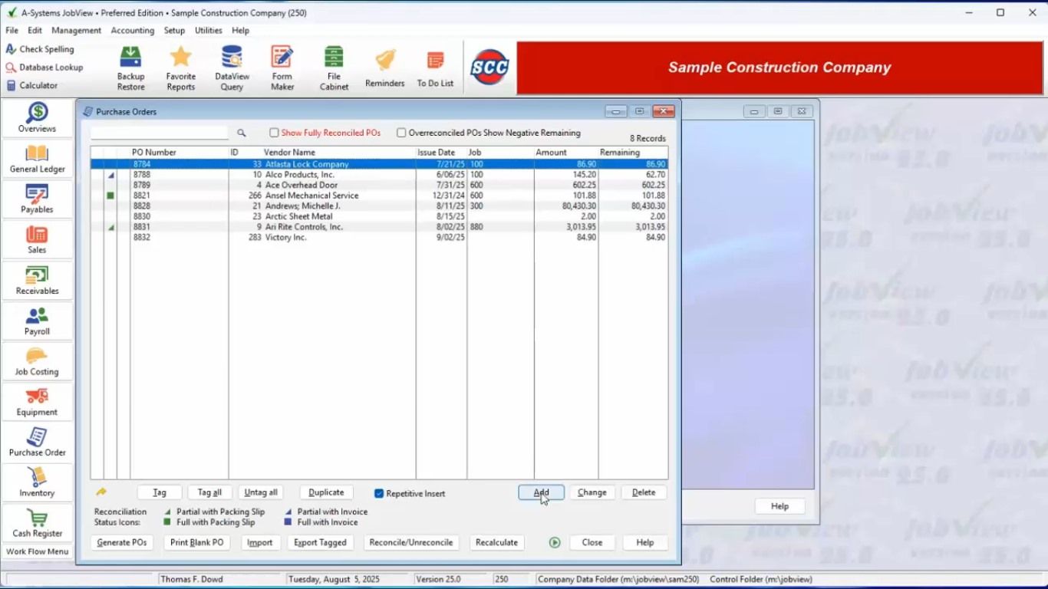Click Help in Purchase Orders window
The height and width of the screenshot is (589, 1048).
click(x=644, y=542)
